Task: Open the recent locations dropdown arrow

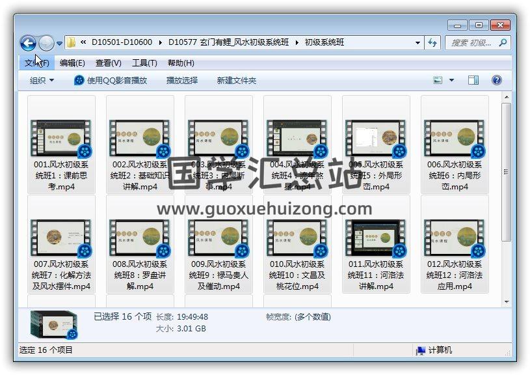Action: tap(59, 44)
